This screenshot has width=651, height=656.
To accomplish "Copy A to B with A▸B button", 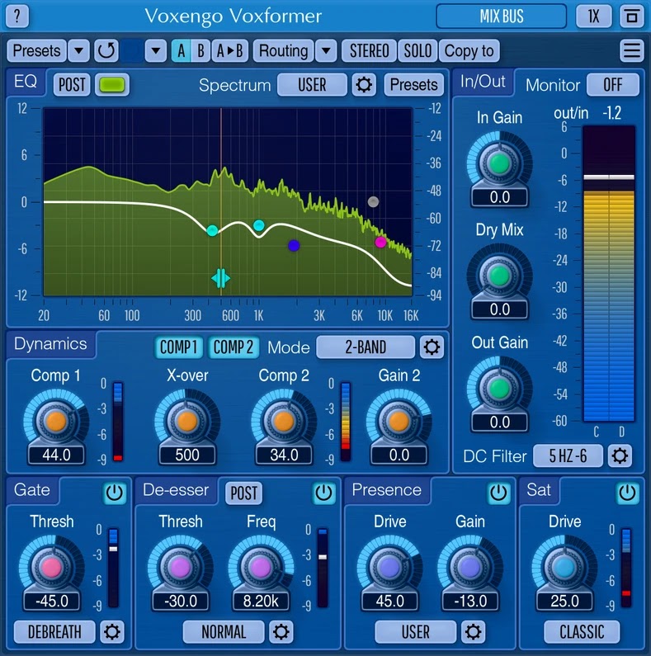I will coord(229,50).
